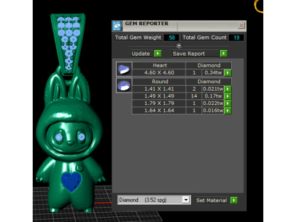
Task: Click the '1.64 X 1.64' size cell
Action: coord(159,110)
